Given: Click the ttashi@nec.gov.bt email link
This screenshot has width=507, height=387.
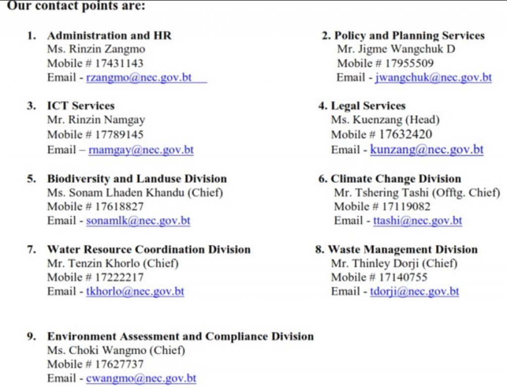Looking at the screenshot, I should [417, 221].
